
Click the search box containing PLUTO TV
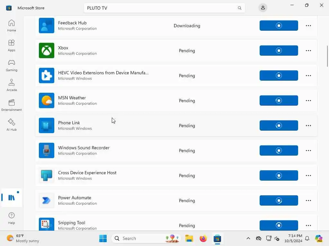[164, 8]
